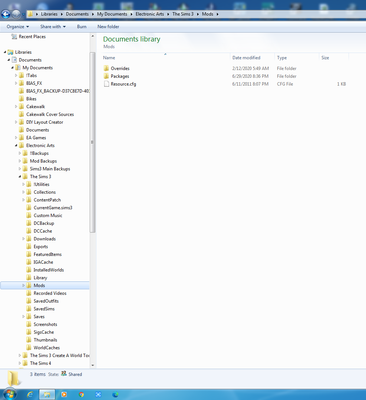Select DIY Layout Creator folder icon
This screenshot has height=400, width=366.
point(22,122)
